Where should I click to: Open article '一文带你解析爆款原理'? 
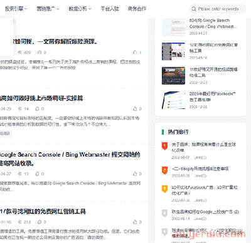tap(55, 41)
